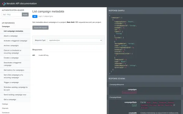This screenshot has width=183, height=114.
Task: Collapse the Campaigns section
Action: pos(6,26)
